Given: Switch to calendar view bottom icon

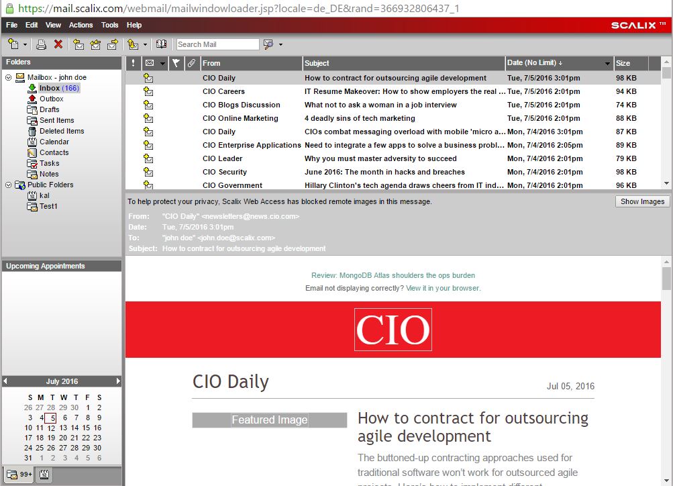Looking at the screenshot, I should pos(44,475).
